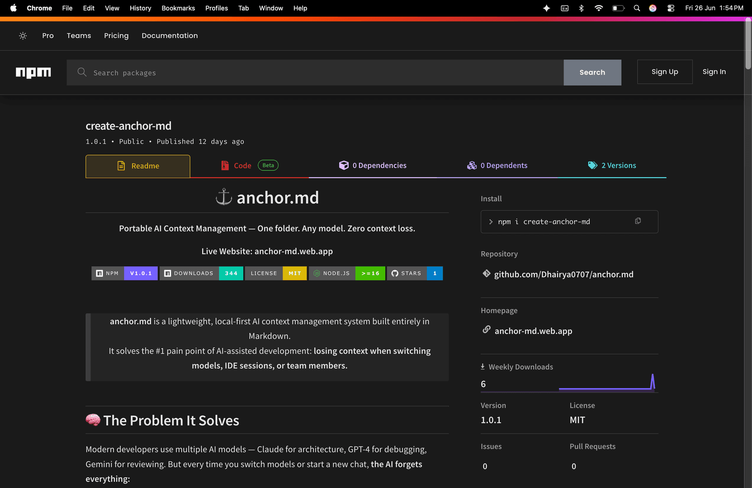Viewport: 752px width, 488px height.
Task: Click the Live Website anchor-md.web.app link
Action: (293, 251)
